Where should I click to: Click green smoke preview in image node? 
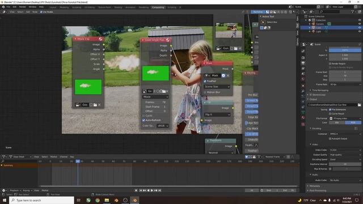pos(155,73)
